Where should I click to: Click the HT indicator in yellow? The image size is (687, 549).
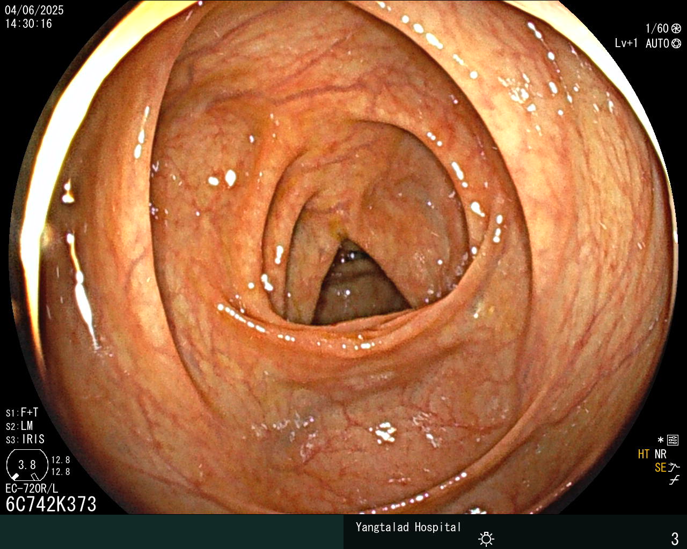pos(644,454)
